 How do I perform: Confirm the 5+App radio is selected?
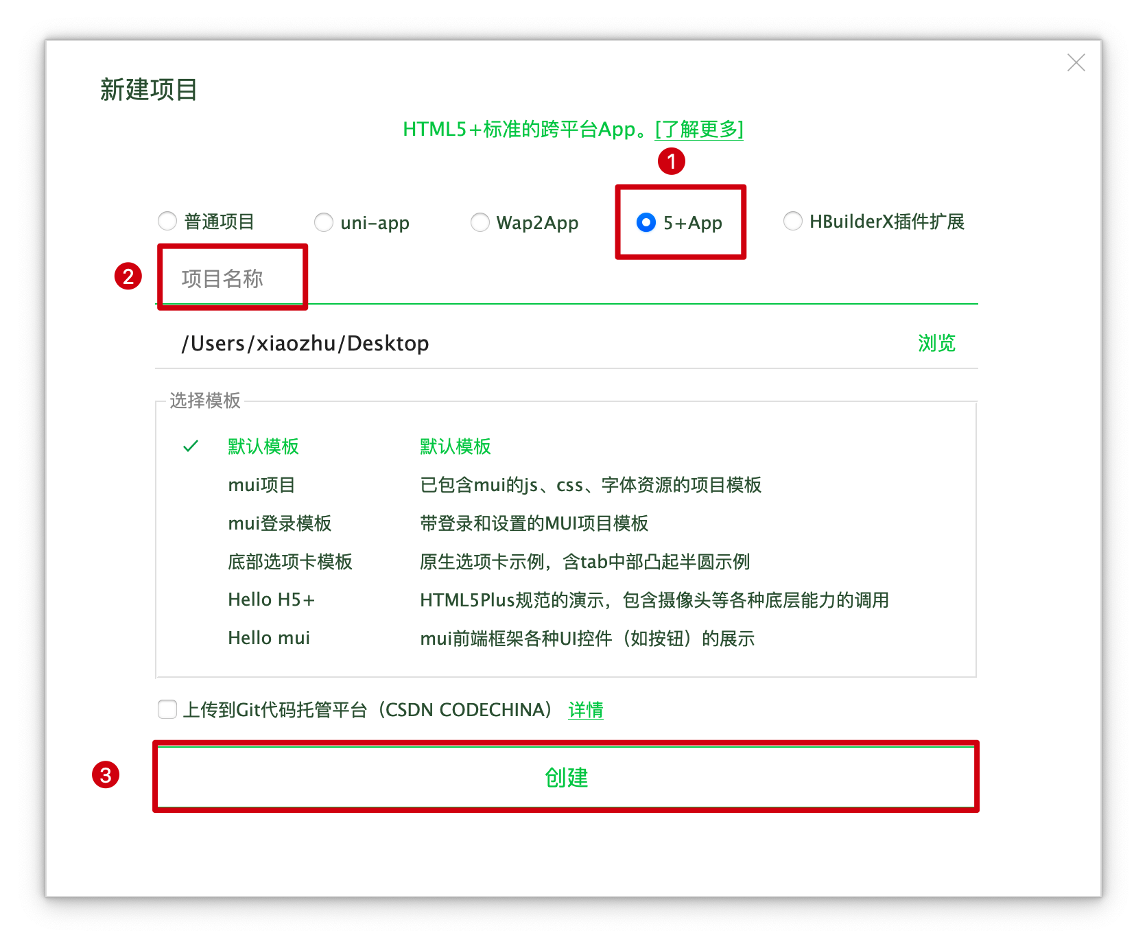point(646,221)
